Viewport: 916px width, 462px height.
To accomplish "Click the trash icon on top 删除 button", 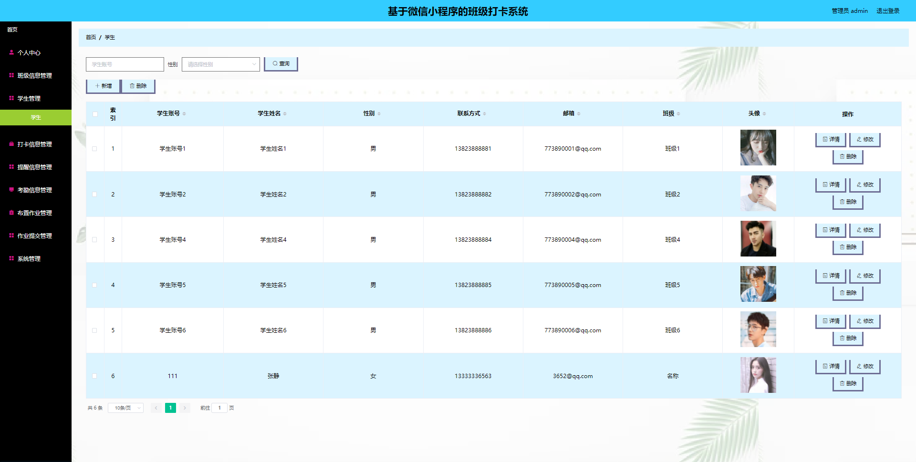I will click(133, 86).
